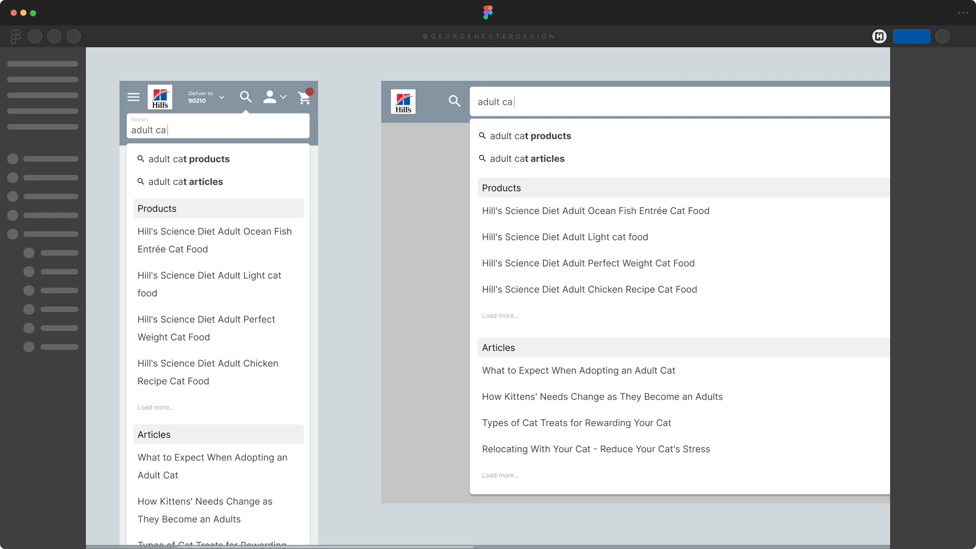This screenshot has width=976, height=549.
Task: Open the user account icon in mobile header
Action: (x=270, y=97)
